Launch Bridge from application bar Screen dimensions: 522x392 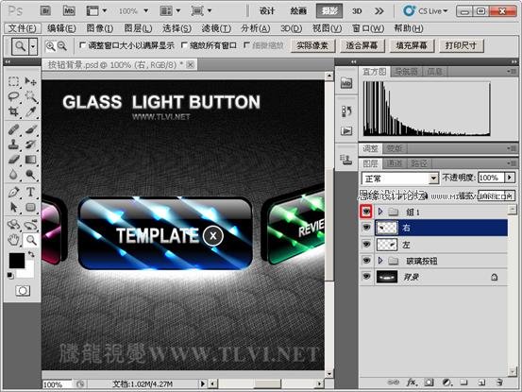[x=45, y=11]
